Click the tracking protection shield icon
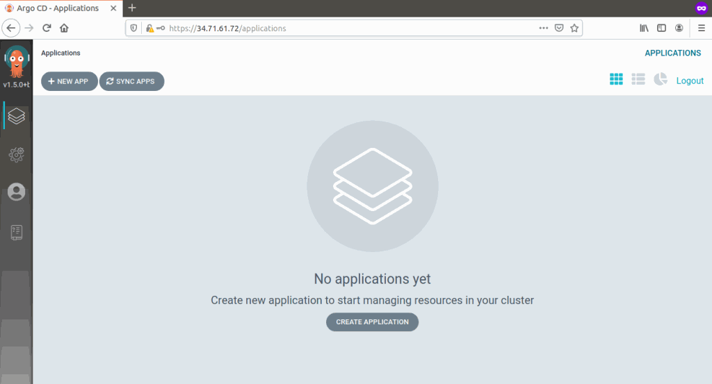The image size is (712, 384). [x=133, y=28]
